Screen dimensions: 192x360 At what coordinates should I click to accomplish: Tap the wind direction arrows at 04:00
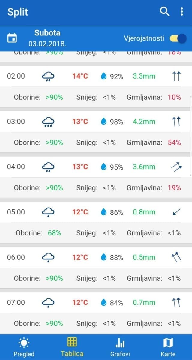pos(176,167)
